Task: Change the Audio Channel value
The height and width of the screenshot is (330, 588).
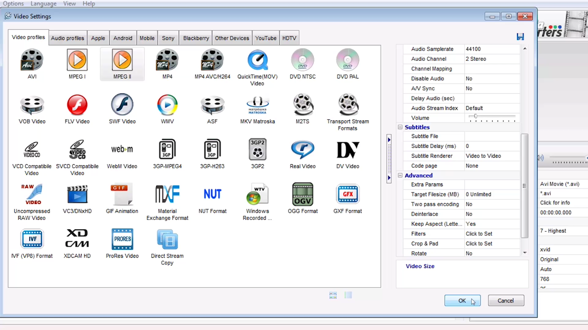Action: coord(492,59)
